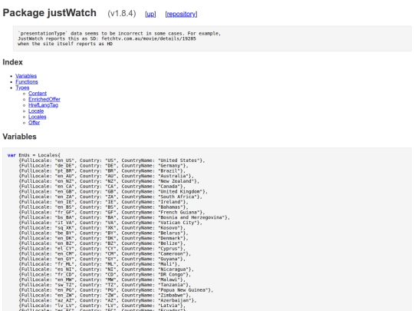Click the "United Kingdom" locale row

click(x=113, y=191)
